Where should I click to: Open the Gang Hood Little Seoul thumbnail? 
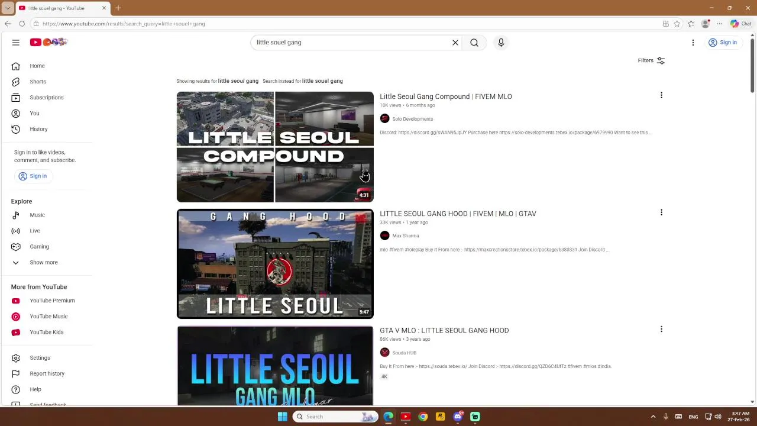(275, 264)
